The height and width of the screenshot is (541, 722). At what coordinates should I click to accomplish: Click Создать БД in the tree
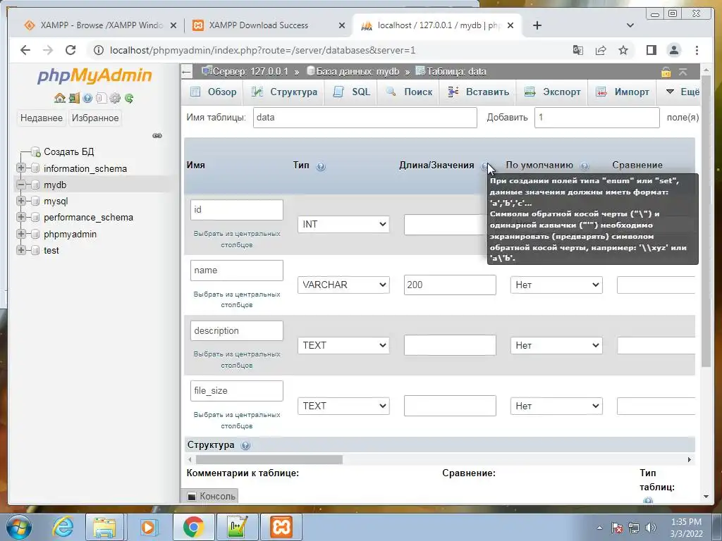(x=68, y=152)
